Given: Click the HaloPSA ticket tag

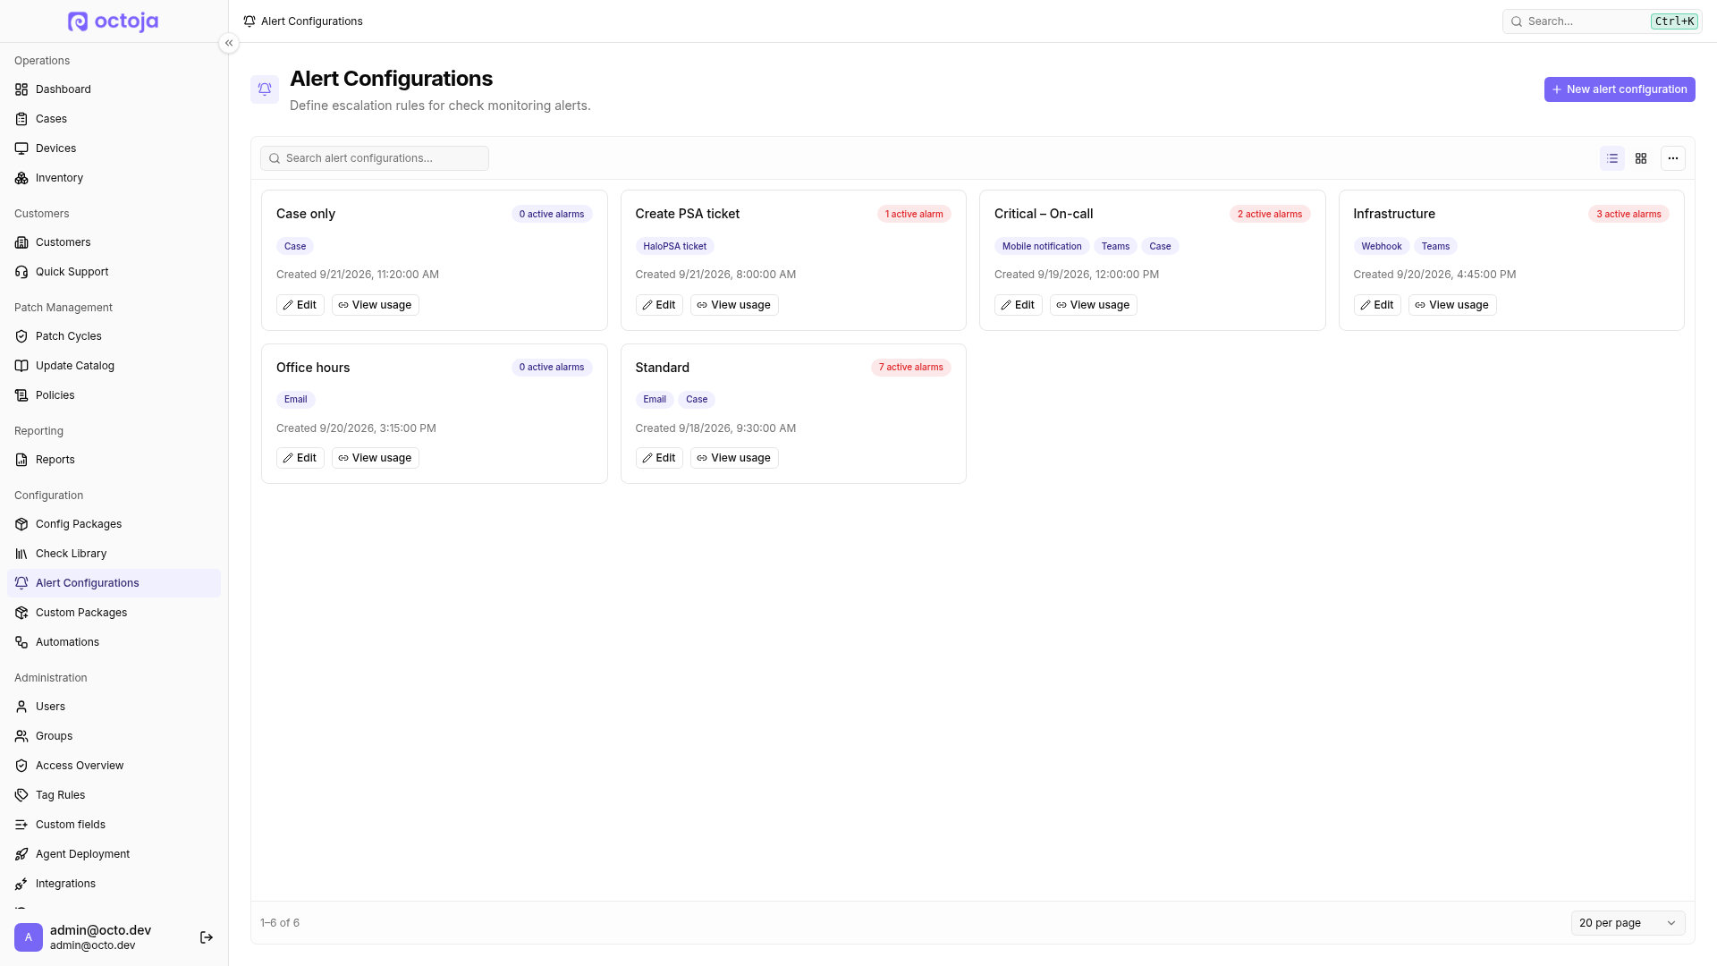Looking at the screenshot, I should 675,246.
